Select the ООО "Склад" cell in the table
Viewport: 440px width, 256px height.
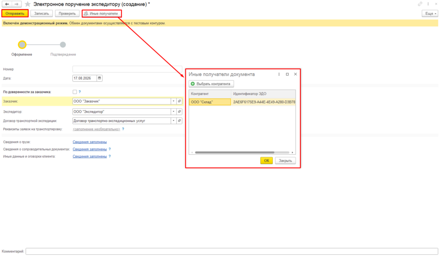pos(210,102)
